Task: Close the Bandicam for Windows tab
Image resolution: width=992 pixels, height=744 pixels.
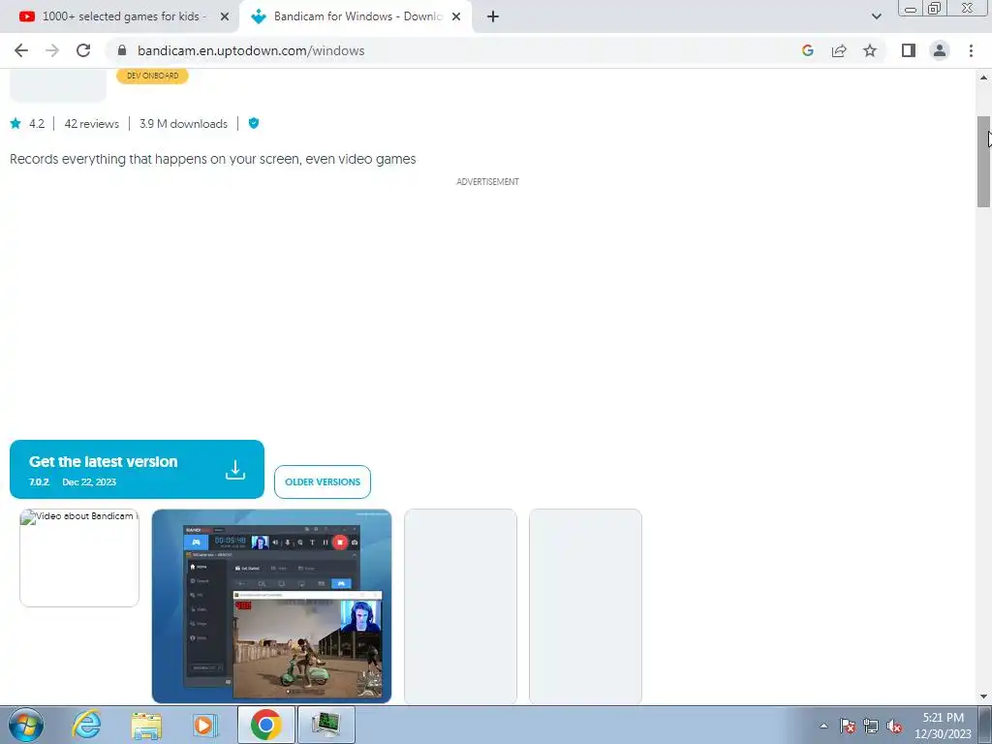Action: [x=456, y=16]
